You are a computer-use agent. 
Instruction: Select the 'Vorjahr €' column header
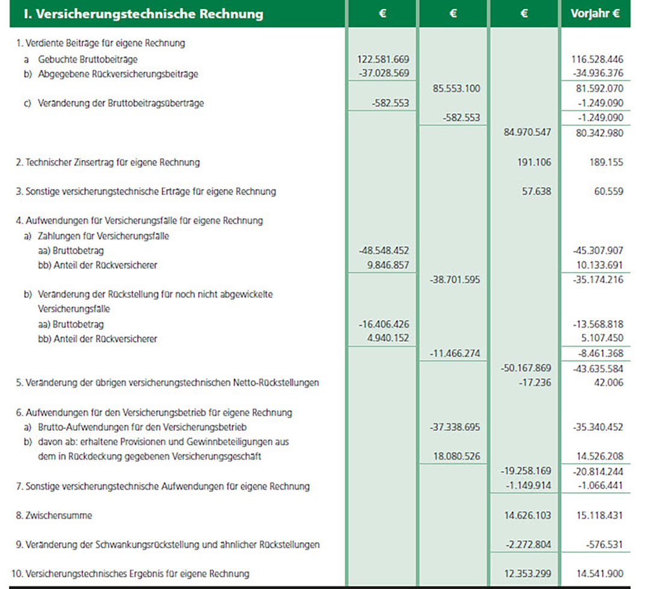pos(595,14)
